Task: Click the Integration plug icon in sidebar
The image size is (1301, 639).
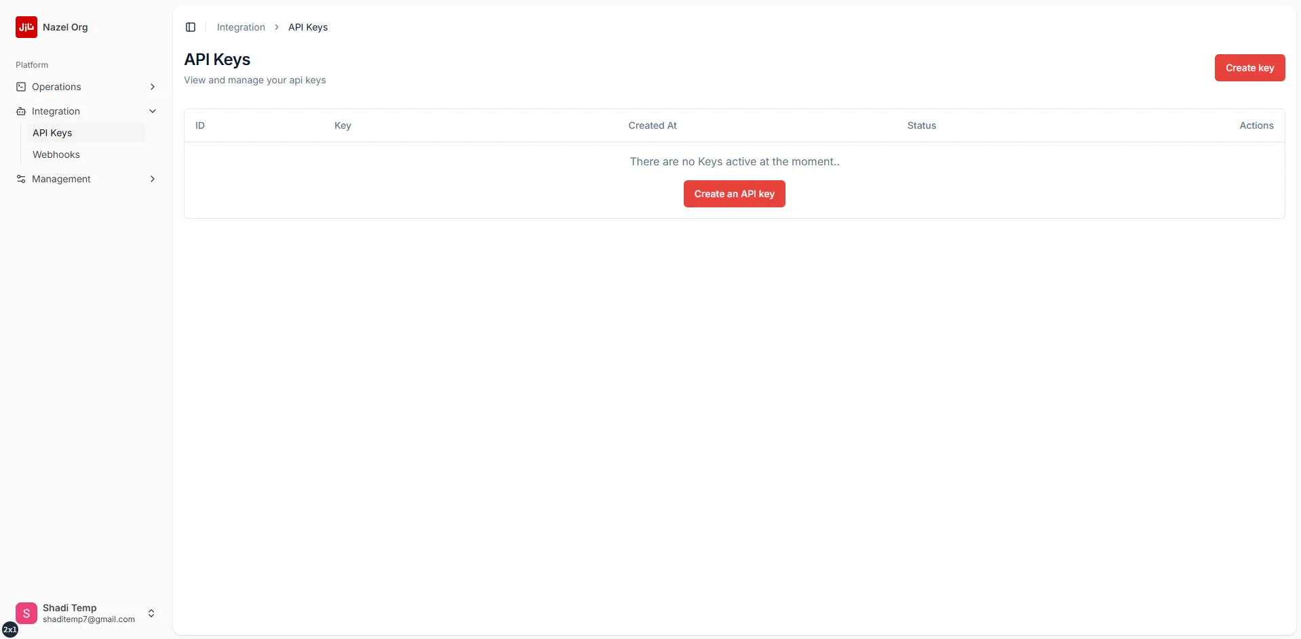Action: click(x=21, y=110)
